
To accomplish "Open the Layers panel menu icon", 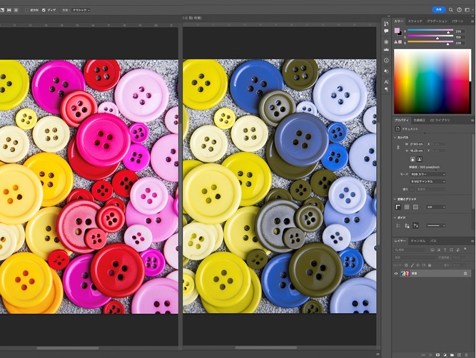I will point(472,241).
